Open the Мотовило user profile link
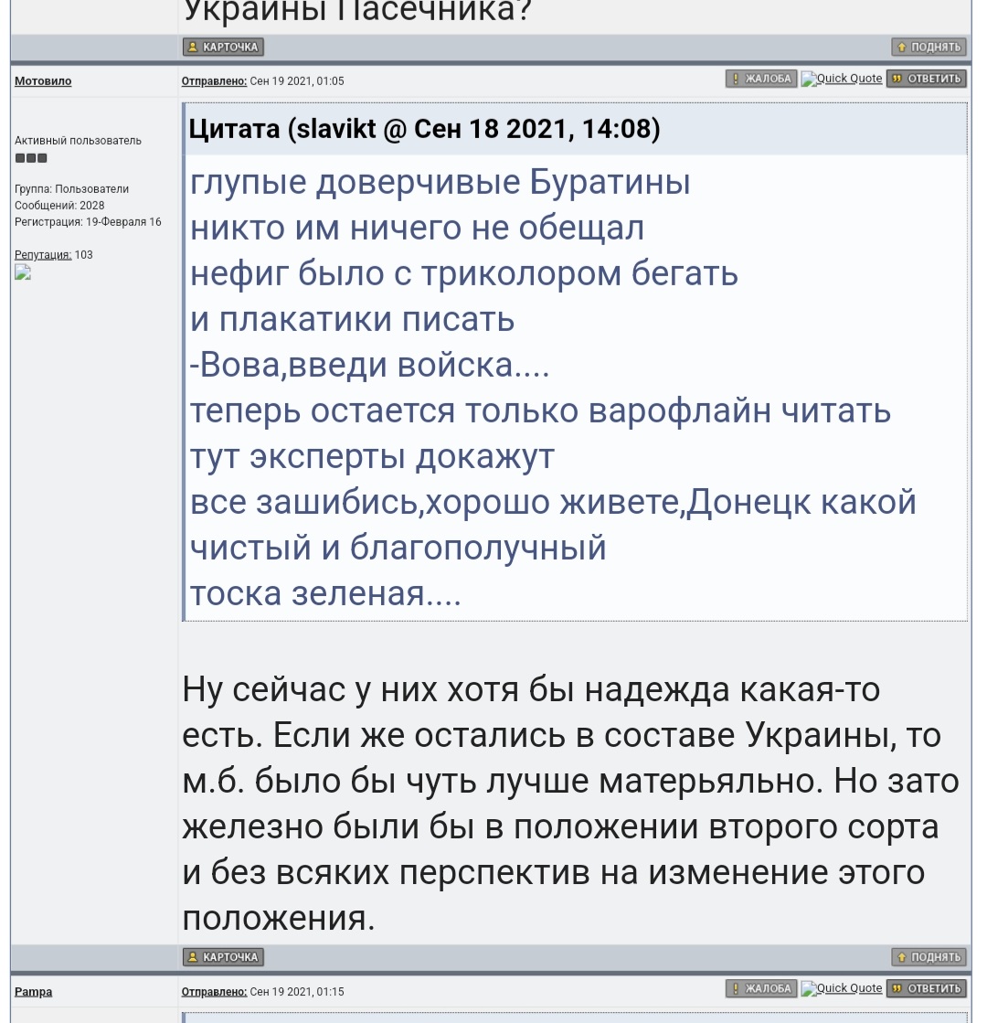 pos(43,81)
